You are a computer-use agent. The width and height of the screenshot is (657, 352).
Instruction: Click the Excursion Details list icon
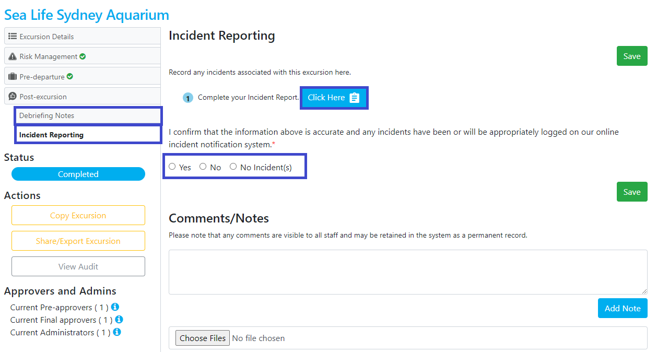click(x=13, y=37)
